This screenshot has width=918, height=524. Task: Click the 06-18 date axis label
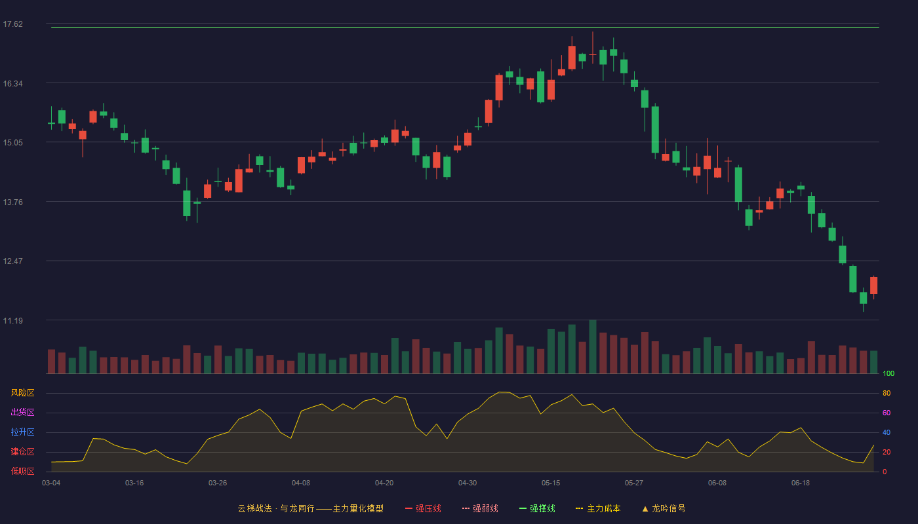click(801, 483)
